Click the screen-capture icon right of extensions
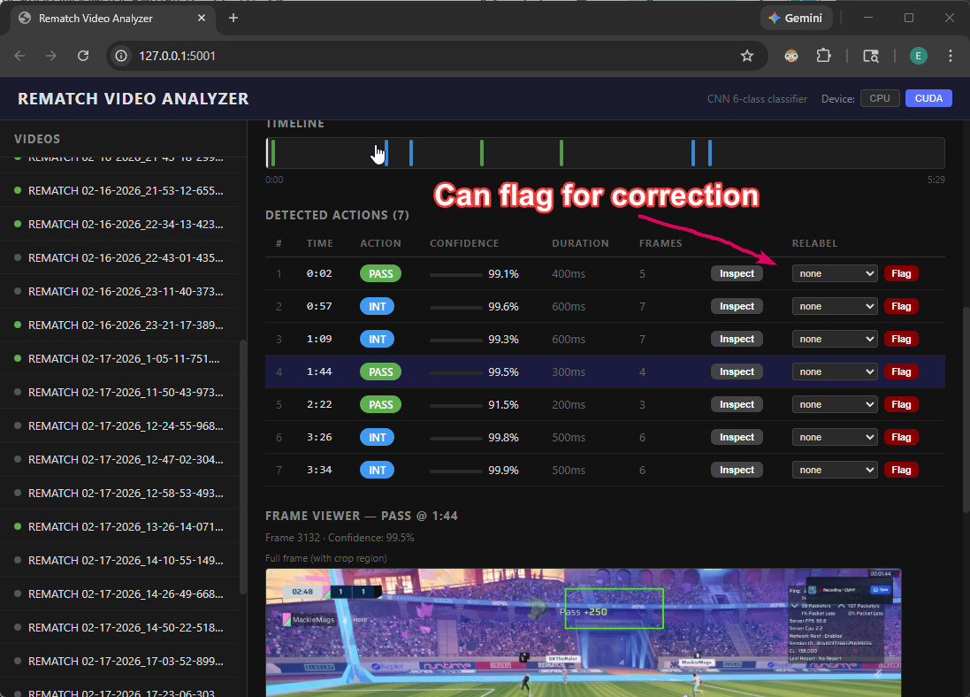The width and height of the screenshot is (970, 697). click(x=871, y=55)
